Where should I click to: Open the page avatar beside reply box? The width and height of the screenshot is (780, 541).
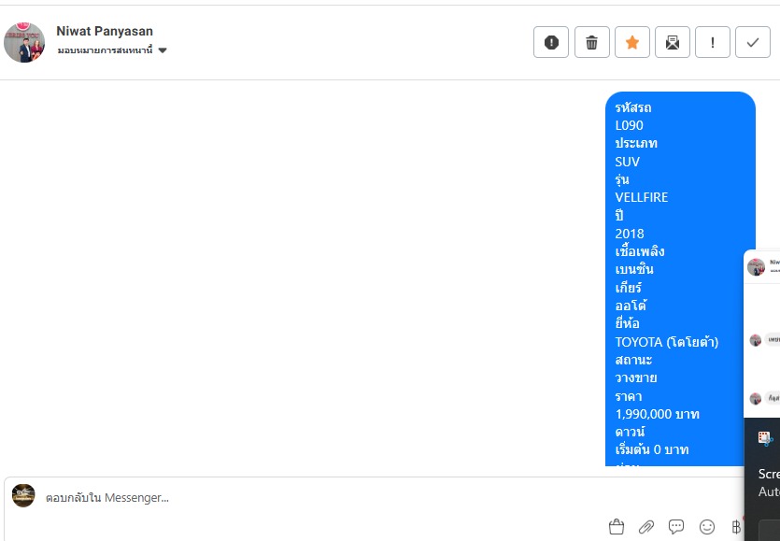click(x=23, y=495)
